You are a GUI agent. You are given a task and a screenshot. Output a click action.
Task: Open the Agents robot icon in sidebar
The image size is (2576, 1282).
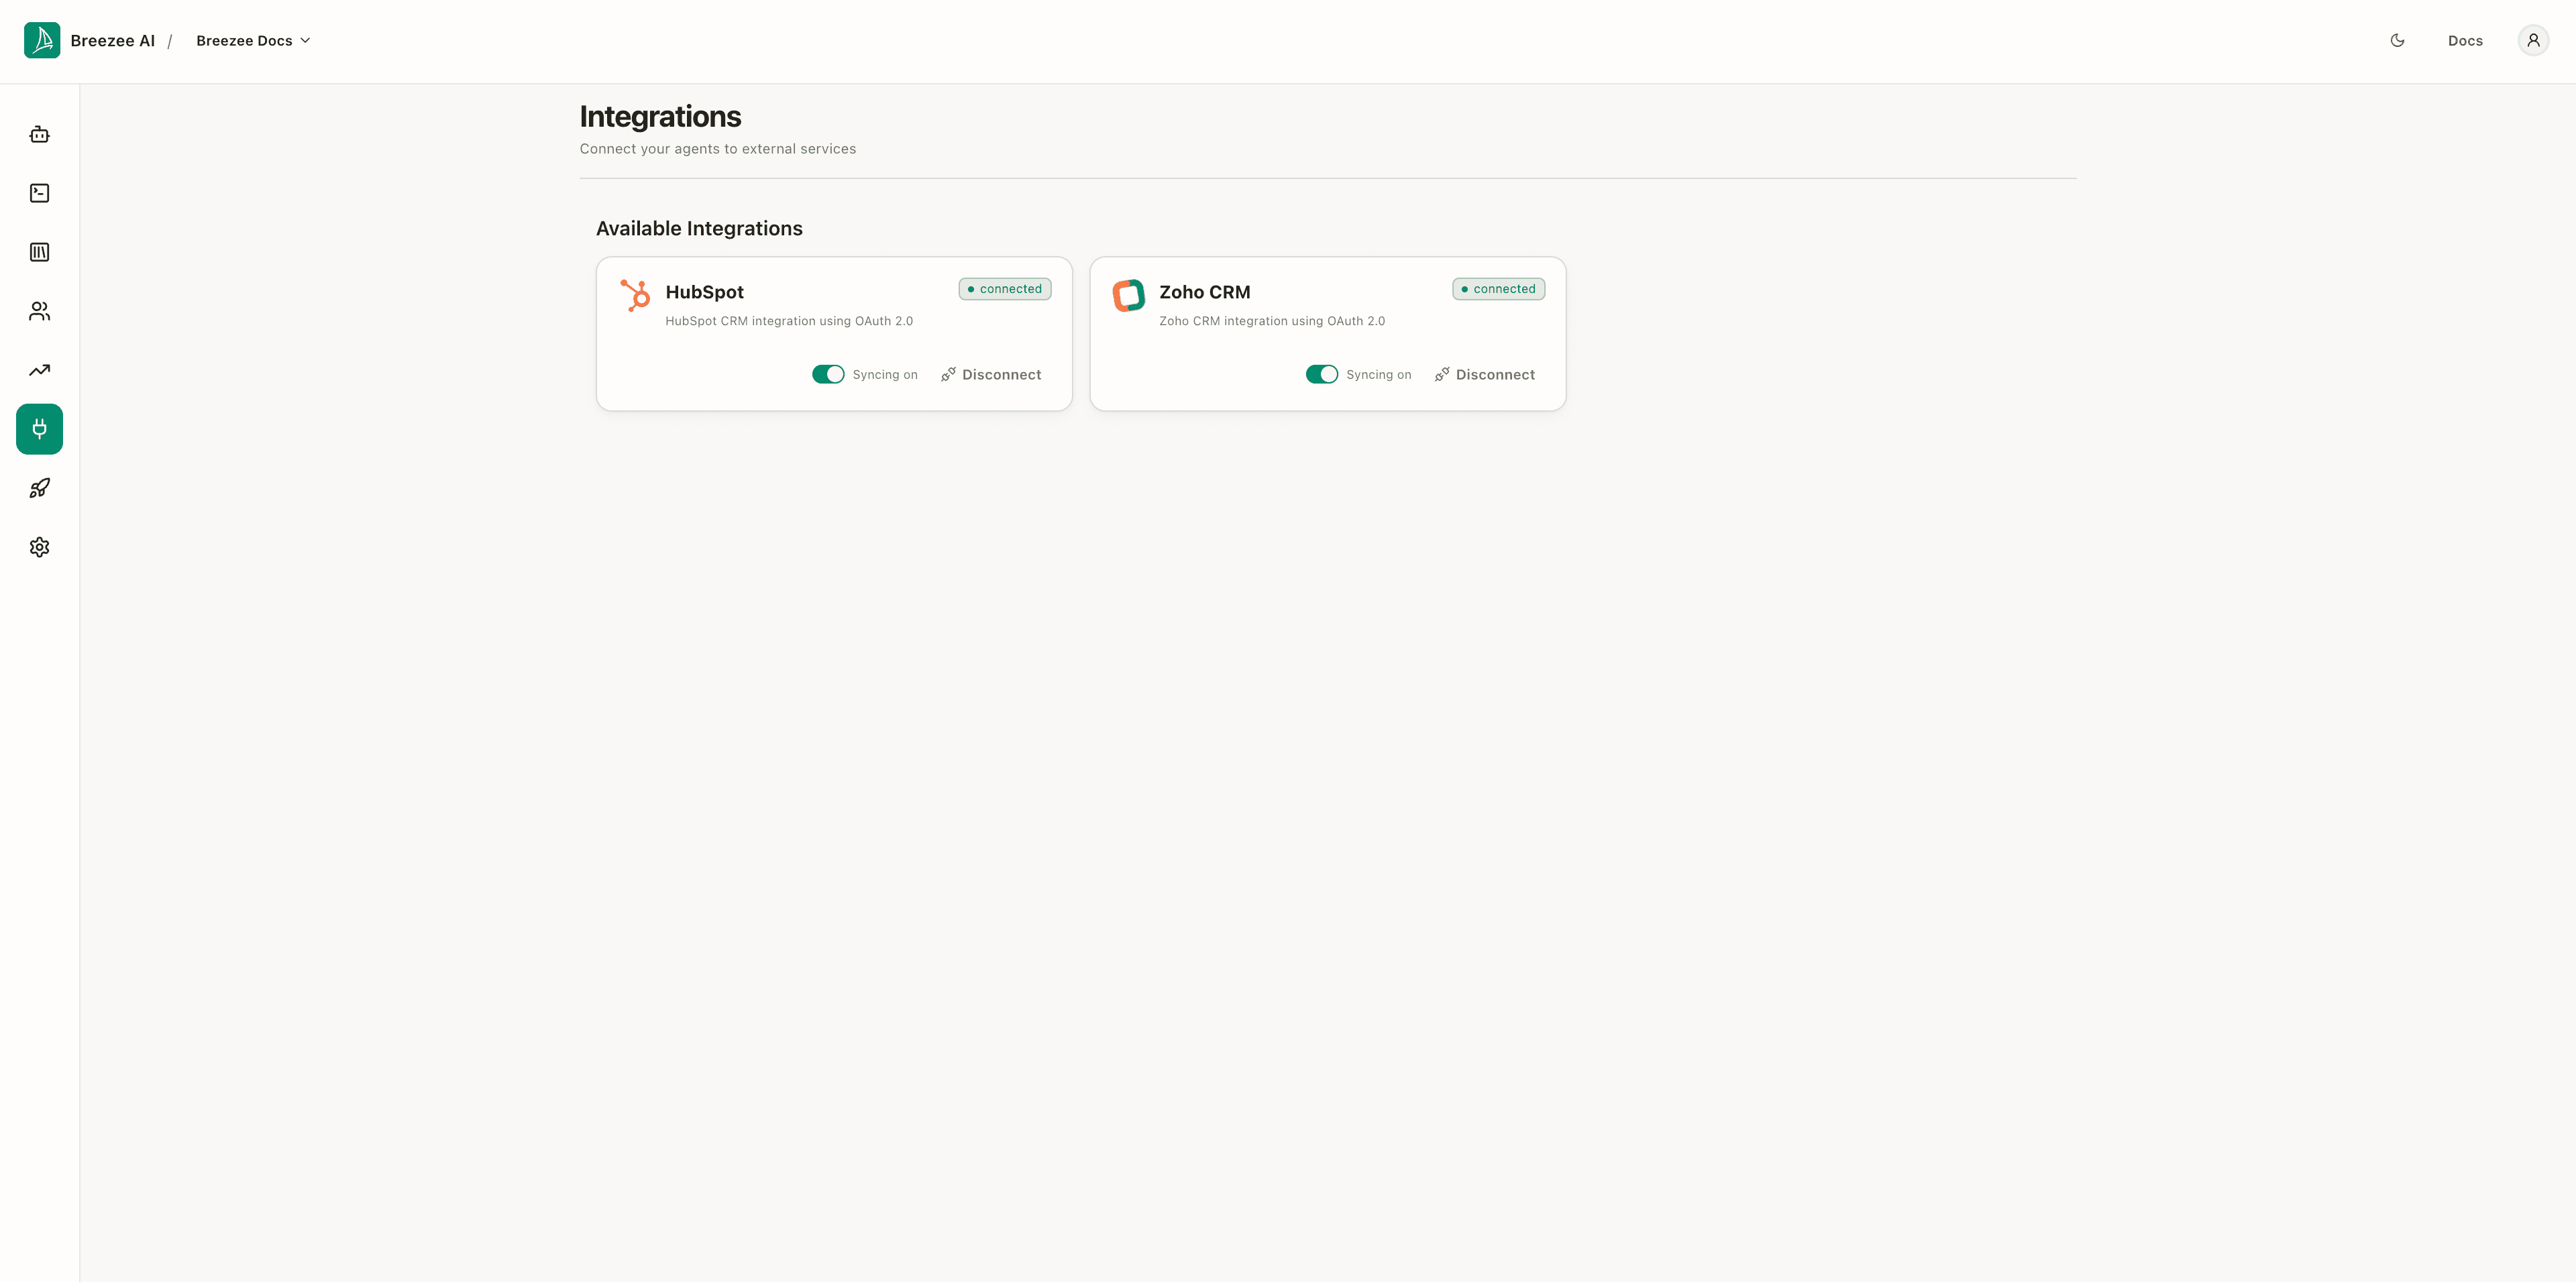click(x=39, y=134)
